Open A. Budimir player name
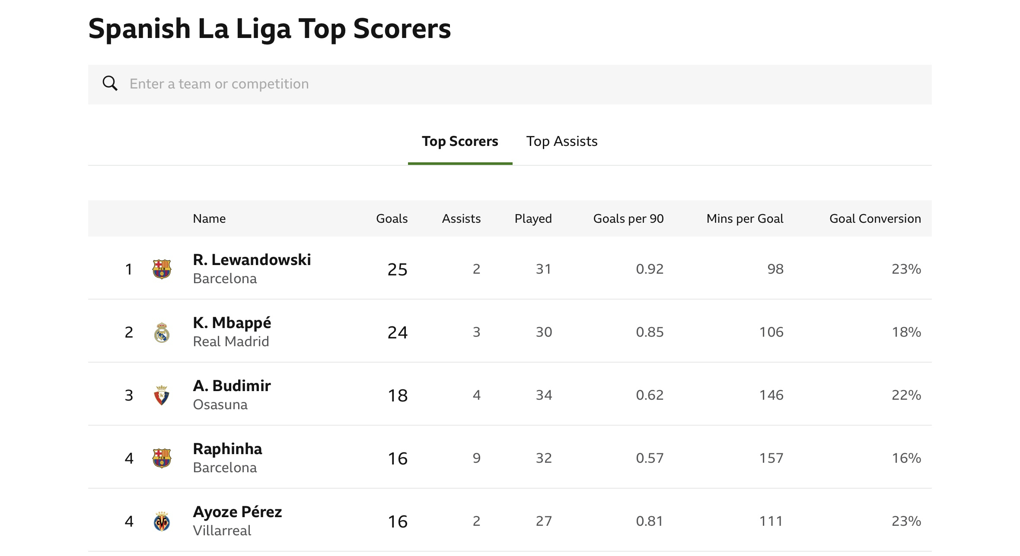 pos(232,385)
